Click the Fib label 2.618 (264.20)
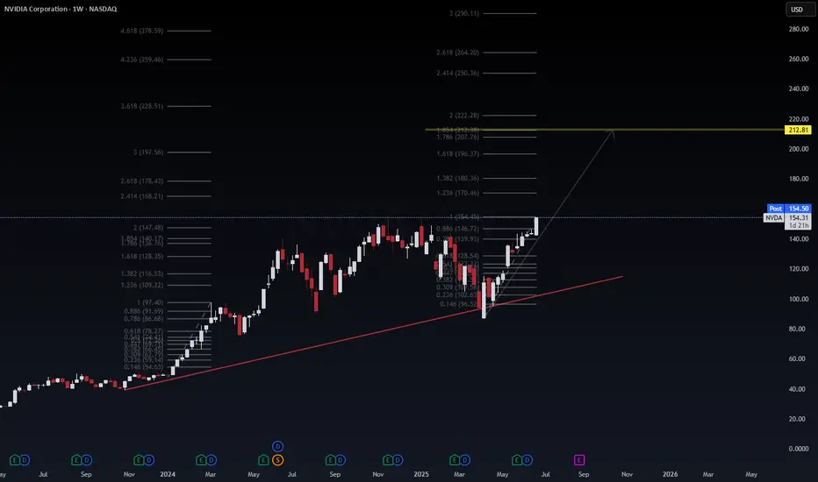Viewport: 818px width, 482px height. tap(457, 53)
